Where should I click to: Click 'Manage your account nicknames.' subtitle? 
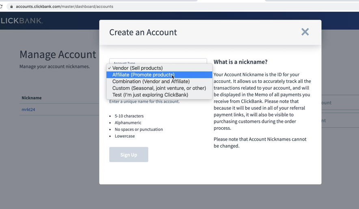tap(55, 66)
